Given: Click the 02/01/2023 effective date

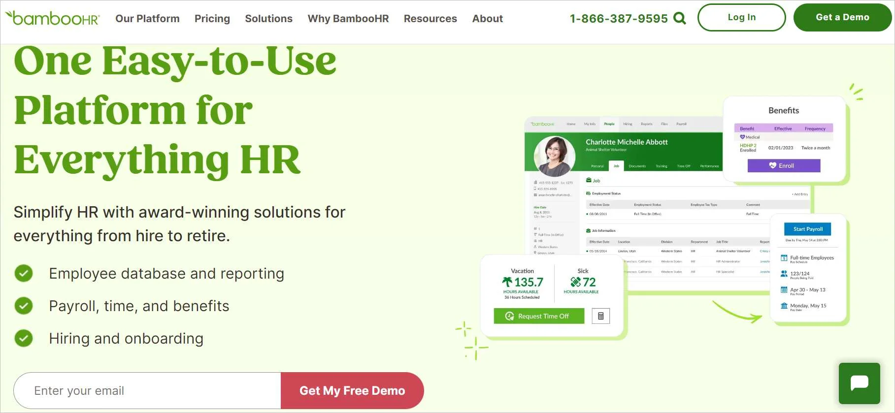Looking at the screenshot, I should tap(781, 148).
